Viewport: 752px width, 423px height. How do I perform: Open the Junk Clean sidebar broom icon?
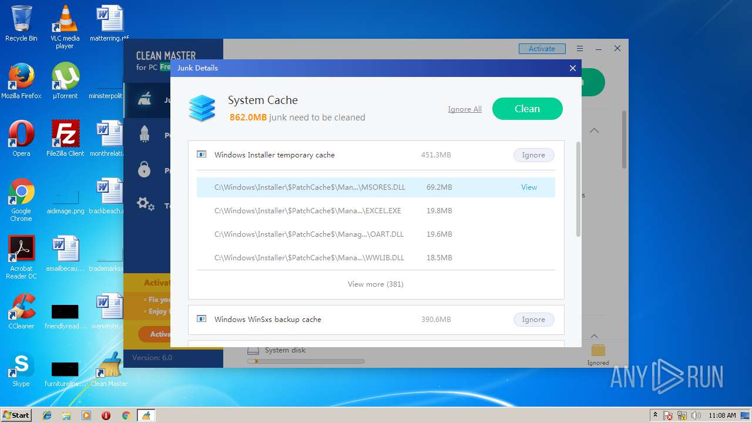[x=145, y=100]
